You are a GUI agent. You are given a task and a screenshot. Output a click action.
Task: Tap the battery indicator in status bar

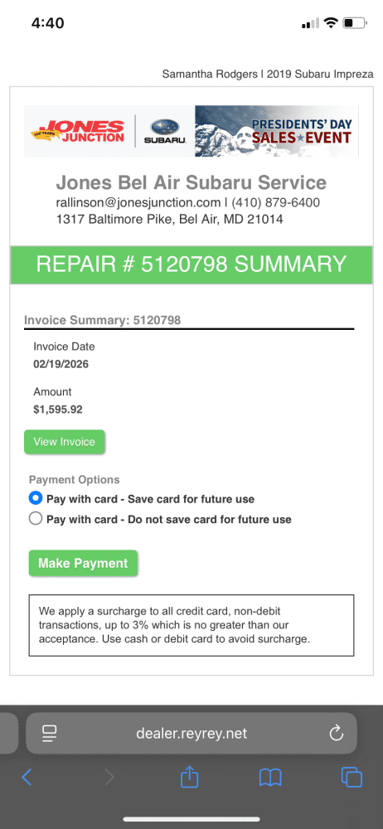coord(355,23)
